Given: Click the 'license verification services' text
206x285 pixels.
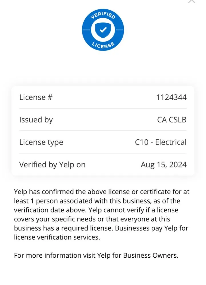Looking at the screenshot, I should pyautogui.click(x=57, y=237).
